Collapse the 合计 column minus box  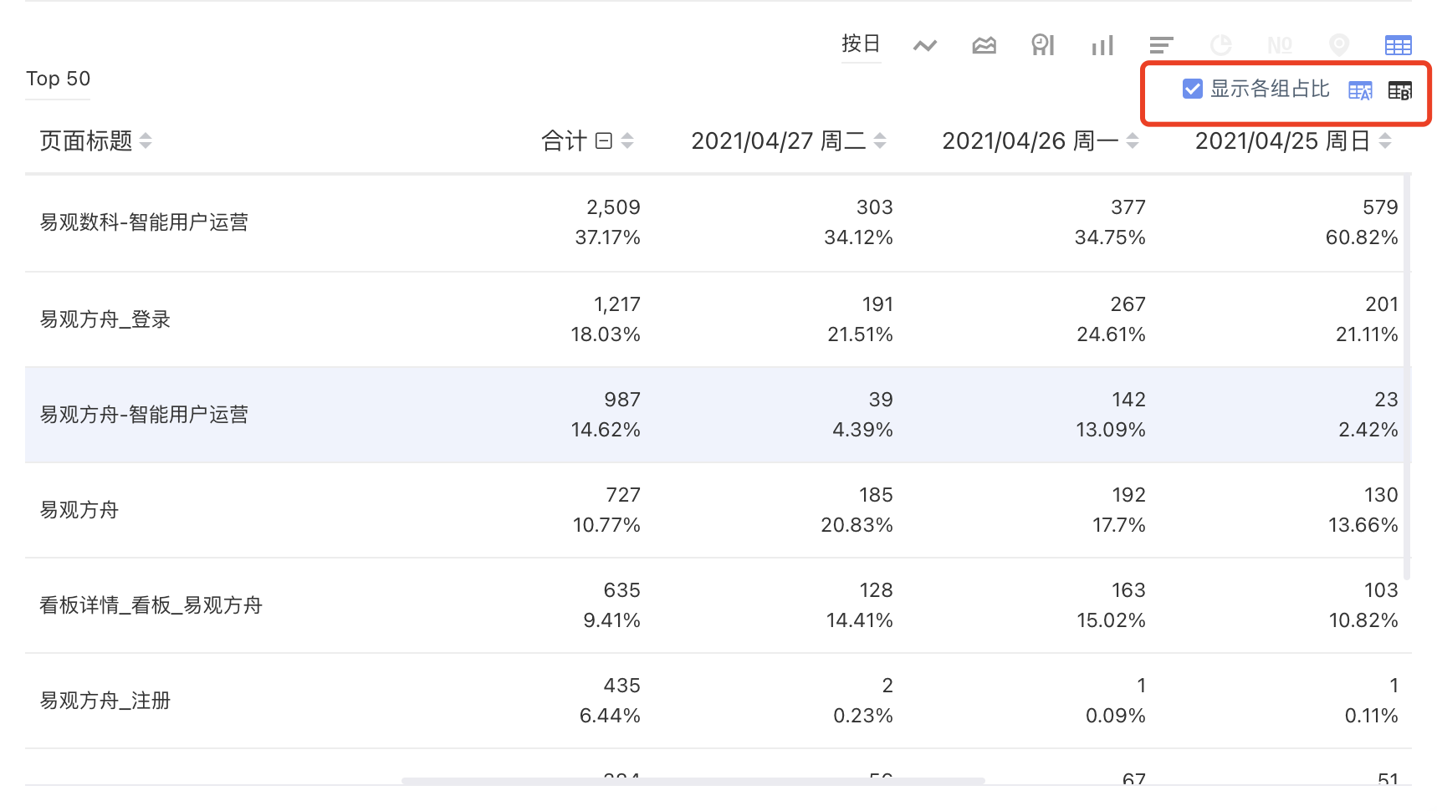pyautogui.click(x=604, y=140)
